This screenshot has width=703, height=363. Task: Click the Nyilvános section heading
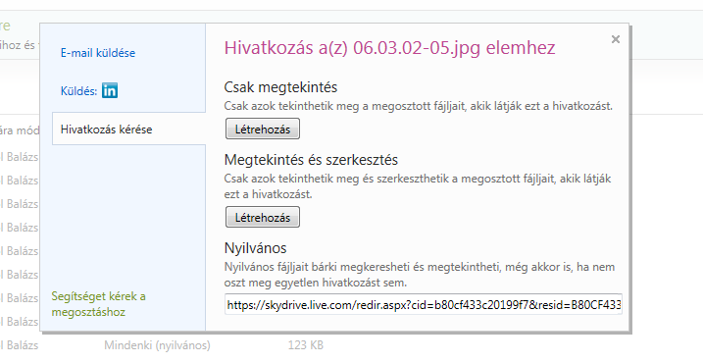(255, 248)
